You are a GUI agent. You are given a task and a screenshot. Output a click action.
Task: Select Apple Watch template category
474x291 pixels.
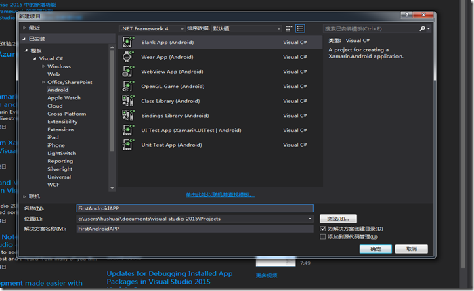pos(64,98)
